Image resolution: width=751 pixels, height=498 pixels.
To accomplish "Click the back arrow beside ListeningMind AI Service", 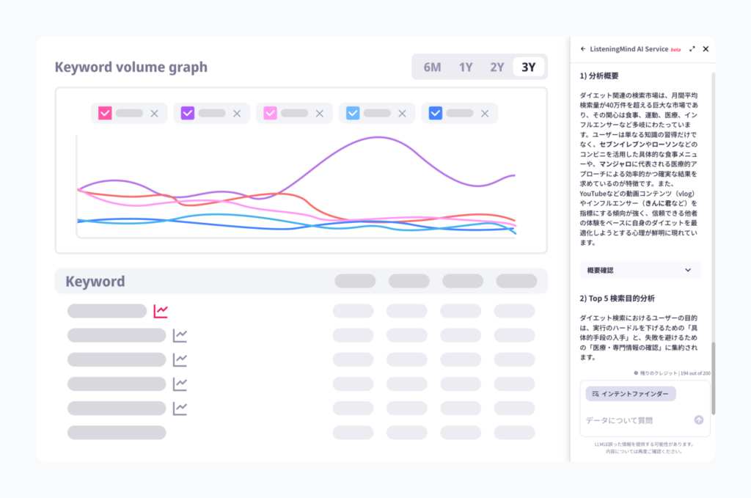I will tap(583, 49).
